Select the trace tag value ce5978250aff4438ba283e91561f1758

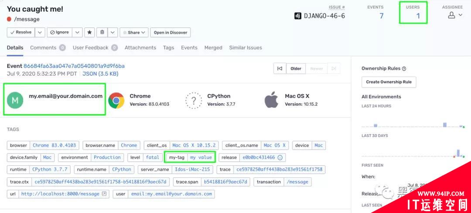pyautogui.click(x=280, y=169)
